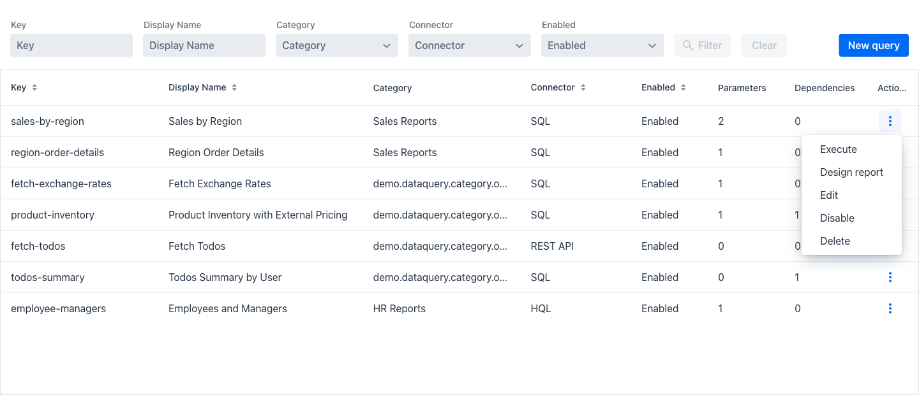The width and height of the screenshot is (919, 395).
Task: Select the product-inventory key cell
Action: coord(52,215)
